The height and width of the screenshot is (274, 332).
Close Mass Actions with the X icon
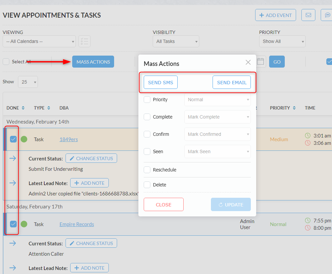click(248, 62)
